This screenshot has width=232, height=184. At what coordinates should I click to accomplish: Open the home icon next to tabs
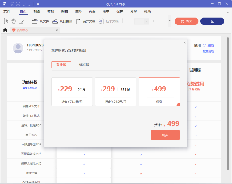(x=5, y=30)
